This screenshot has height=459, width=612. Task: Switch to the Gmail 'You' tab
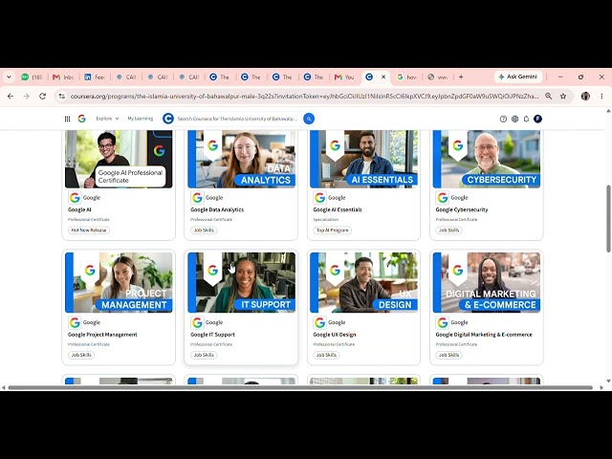(x=344, y=76)
